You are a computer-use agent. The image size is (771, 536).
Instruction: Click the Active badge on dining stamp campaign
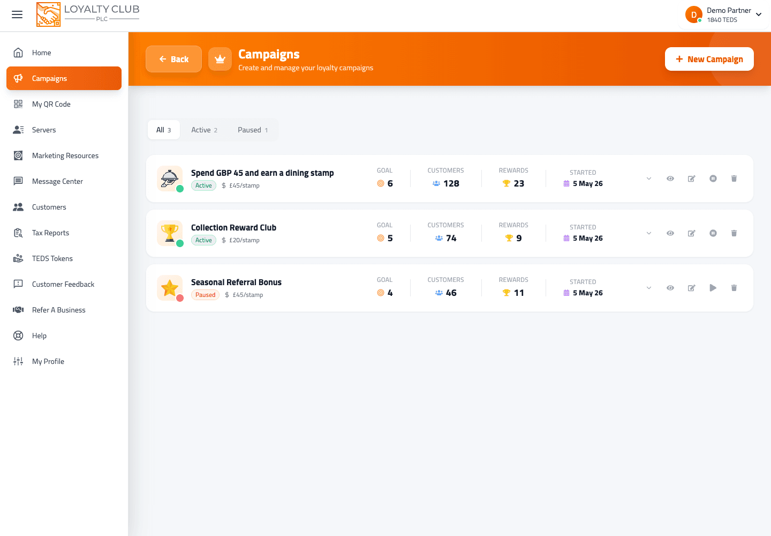click(203, 185)
